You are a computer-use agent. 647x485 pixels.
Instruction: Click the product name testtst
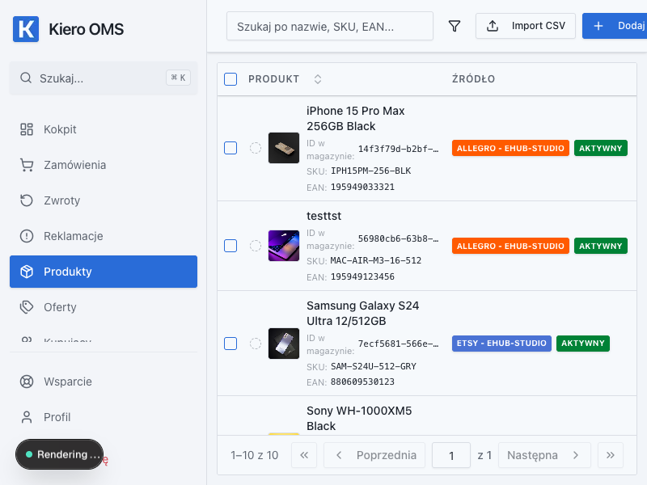pos(324,216)
